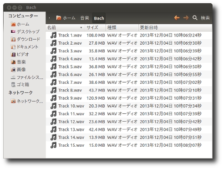Viewport: 223px width, 169px height.
Task: Click the back arrow navigation icon
Action: 177,18
